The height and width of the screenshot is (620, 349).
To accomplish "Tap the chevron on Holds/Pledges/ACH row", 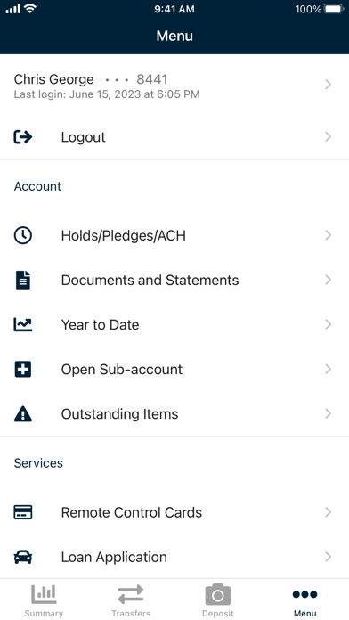I will [x=328, y=235].
